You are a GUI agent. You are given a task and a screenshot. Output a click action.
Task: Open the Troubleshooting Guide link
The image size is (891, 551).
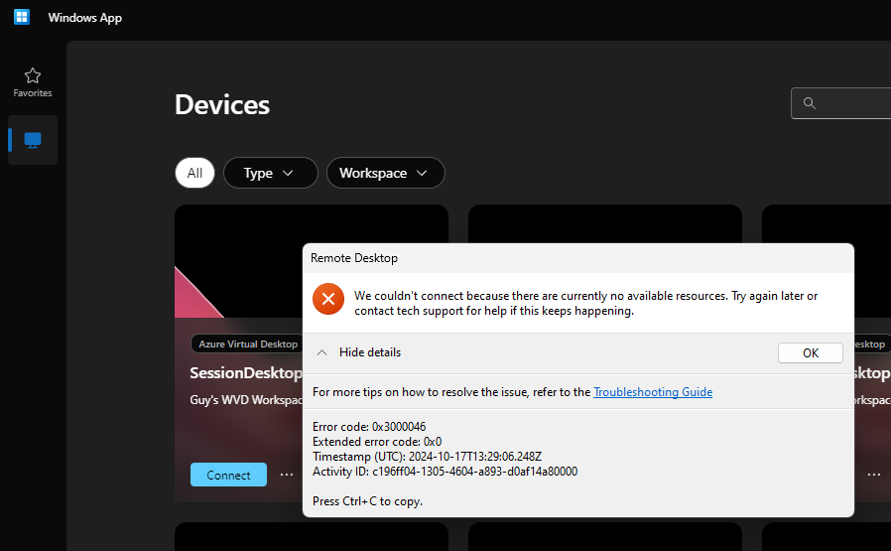point(653,392)
